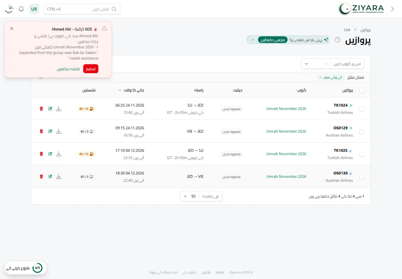Screen dimensions: 402x279
Task: Toggle the select-all checkbox in the table header
Action: coord(362,90)
